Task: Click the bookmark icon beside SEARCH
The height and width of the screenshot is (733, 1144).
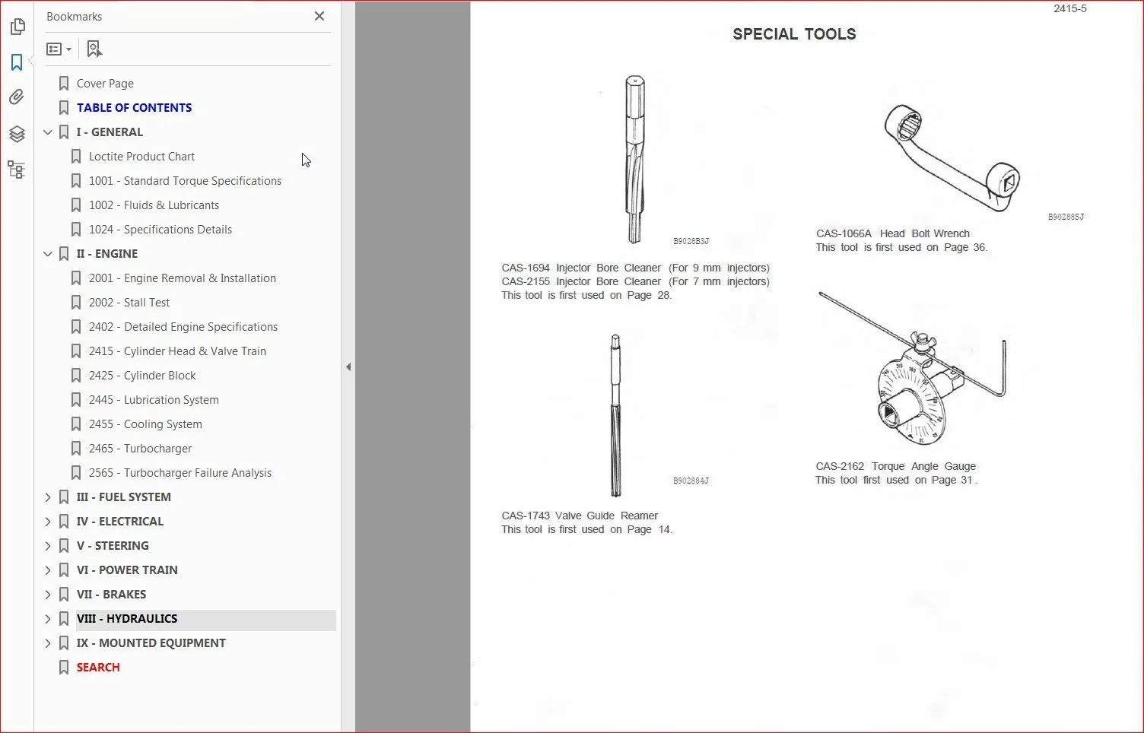Action: coord(64,668)
